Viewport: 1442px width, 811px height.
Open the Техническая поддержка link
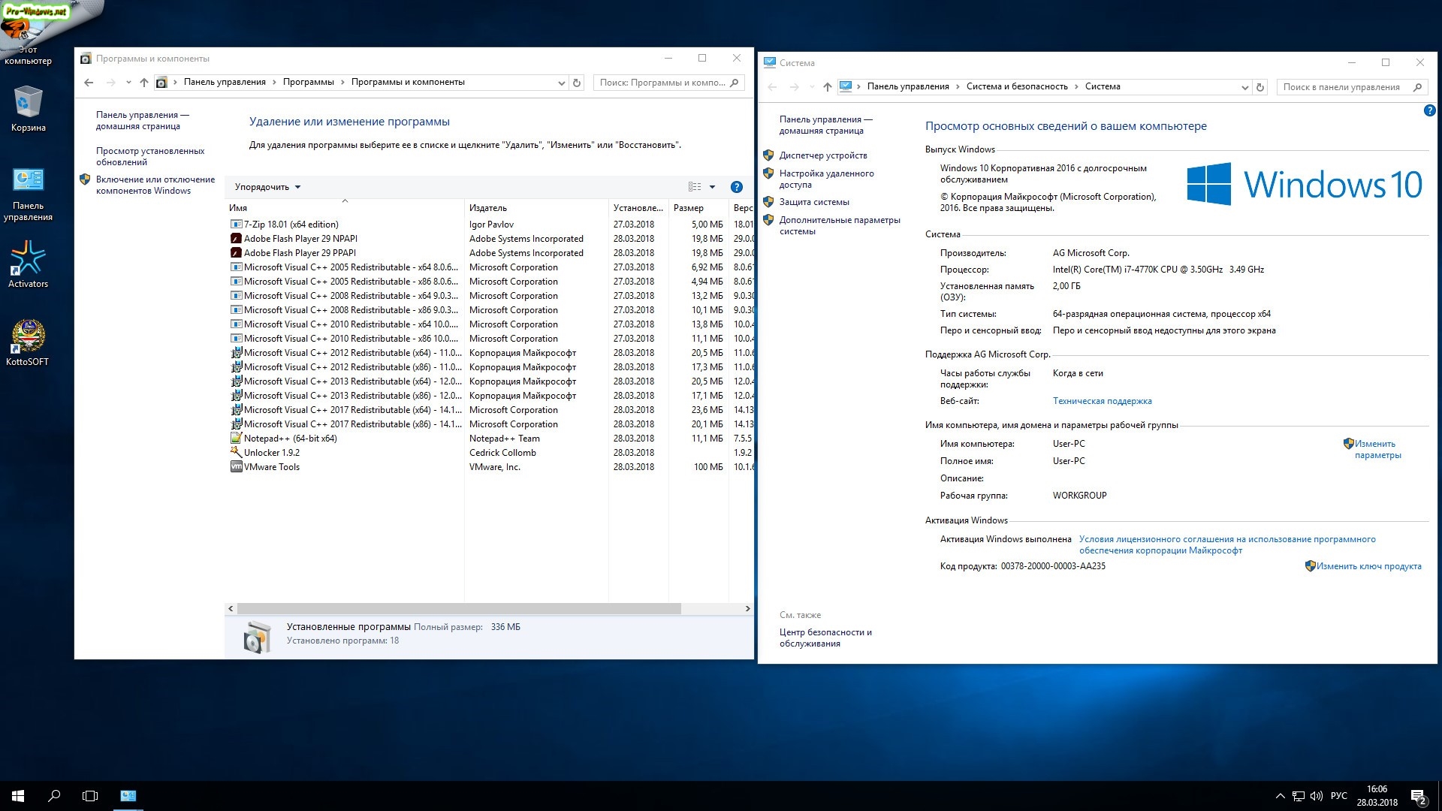point(1102,401)
